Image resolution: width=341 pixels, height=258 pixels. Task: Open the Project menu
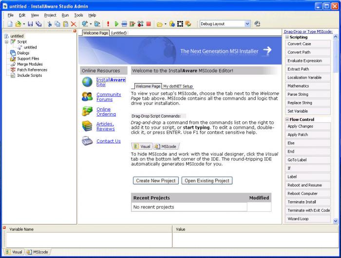50,15
